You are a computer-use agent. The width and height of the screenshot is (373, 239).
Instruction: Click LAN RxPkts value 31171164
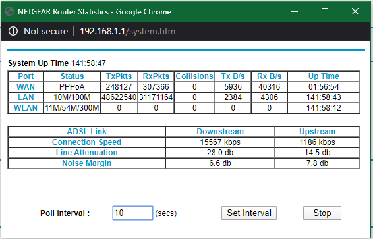156,97
